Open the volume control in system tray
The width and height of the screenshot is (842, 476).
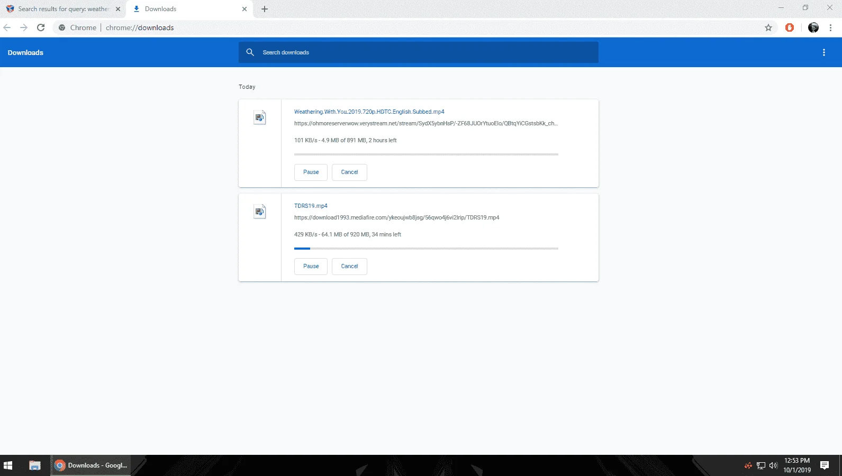pyautogui.click(x=773, y=465)
